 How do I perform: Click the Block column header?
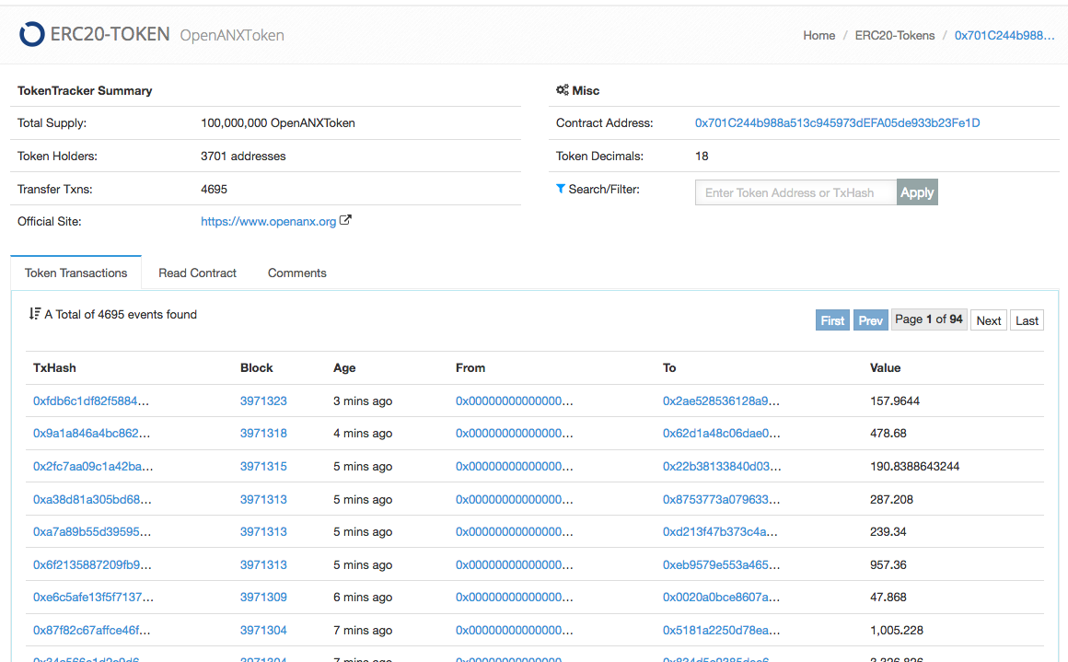pos(256,367)
